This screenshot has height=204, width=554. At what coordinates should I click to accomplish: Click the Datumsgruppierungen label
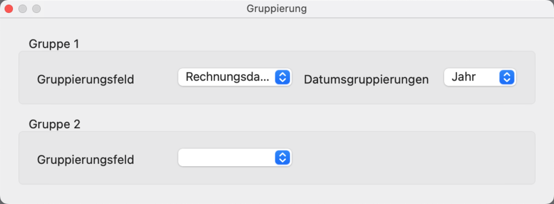click(x=366, y=80)
